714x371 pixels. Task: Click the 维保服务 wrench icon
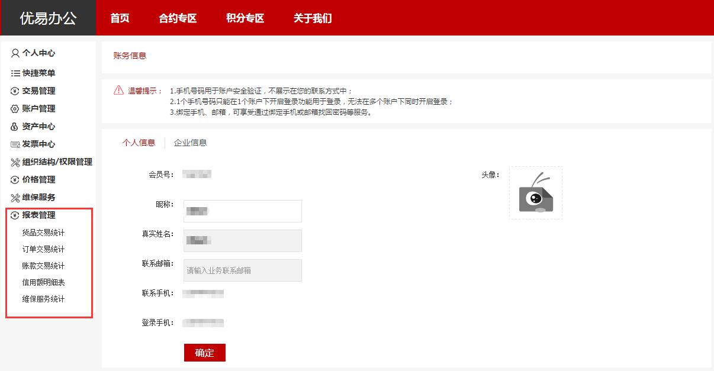[x=15, y=198]
